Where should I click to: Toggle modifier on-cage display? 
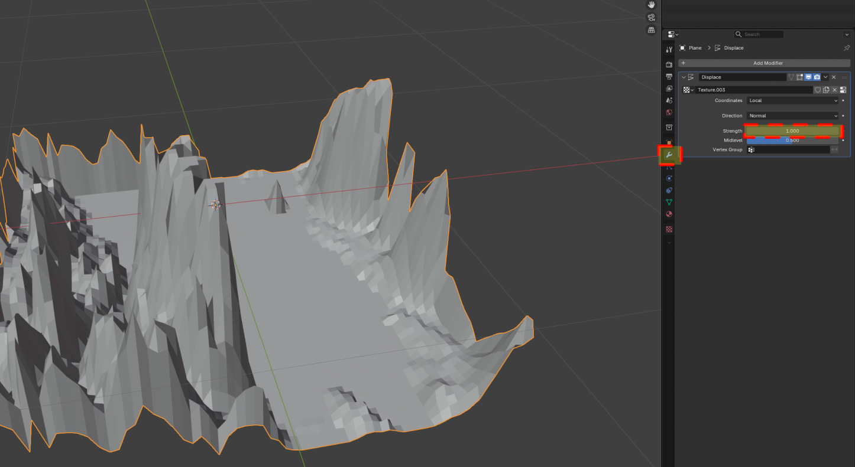click(791, 77)
